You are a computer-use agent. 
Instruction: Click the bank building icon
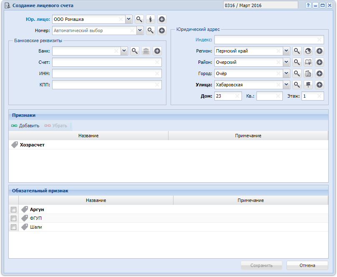(x=146, y=51)
